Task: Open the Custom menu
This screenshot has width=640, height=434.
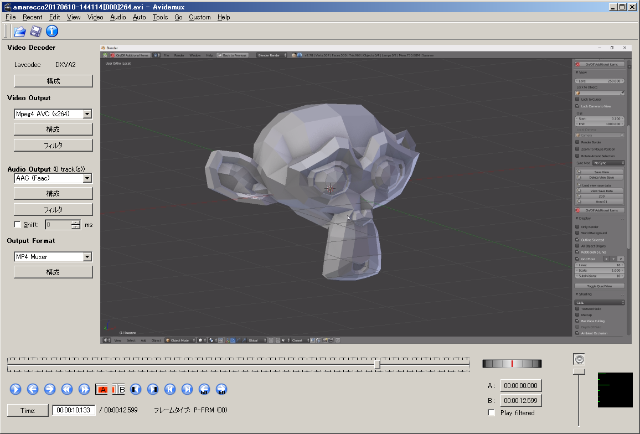Action: click(200, 17)
